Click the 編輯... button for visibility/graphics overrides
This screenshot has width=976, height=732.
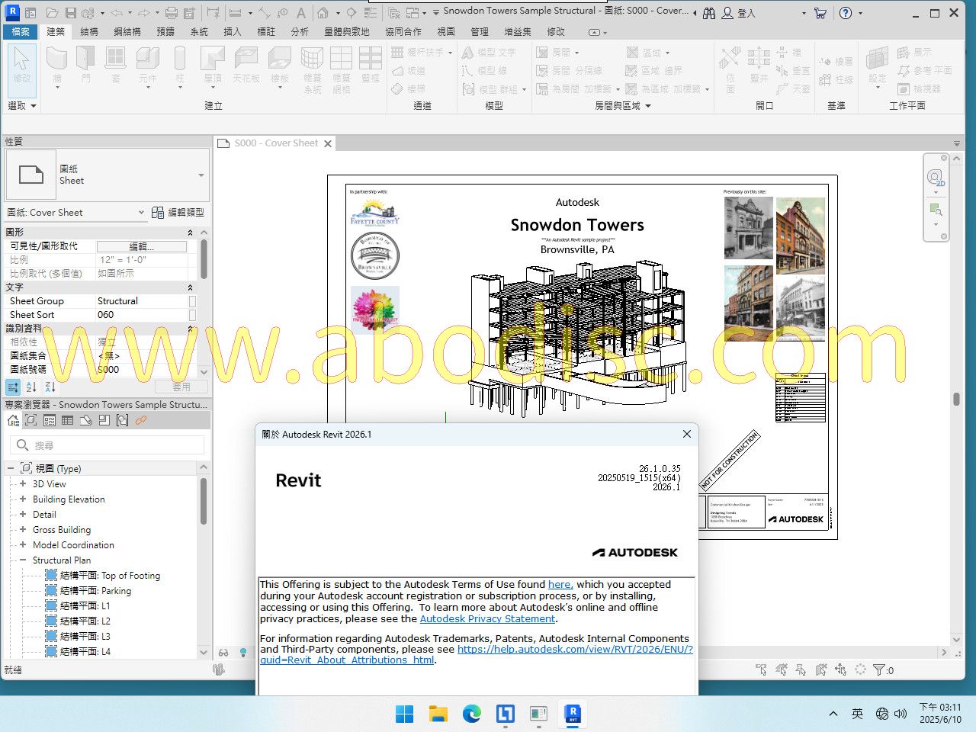(142, 246)
